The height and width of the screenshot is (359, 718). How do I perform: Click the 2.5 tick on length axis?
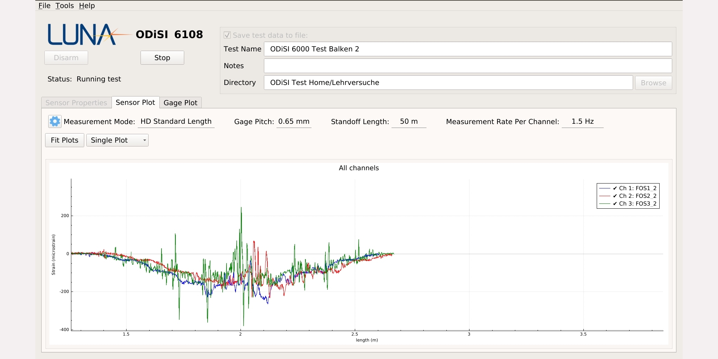point(354,334)
